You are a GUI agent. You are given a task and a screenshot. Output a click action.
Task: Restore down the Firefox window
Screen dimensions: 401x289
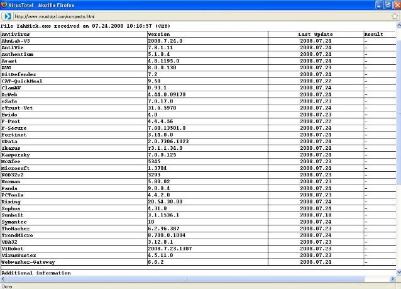[x=388, y=5]
